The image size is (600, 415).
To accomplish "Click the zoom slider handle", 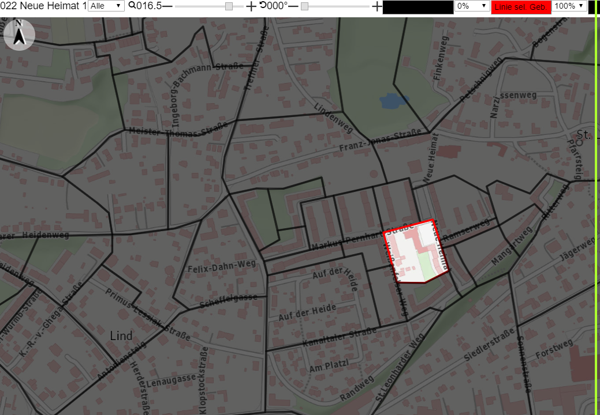I will click(x=229, y=6).
